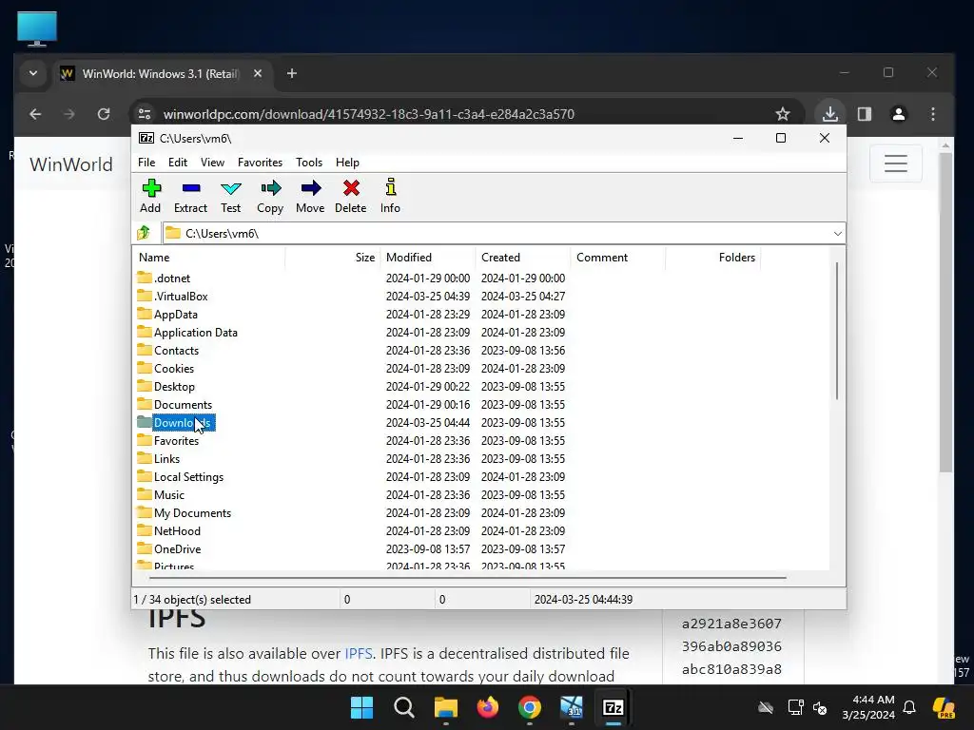Open the Help menu
The height and width of the screenshot is (730, 974).
347,162
